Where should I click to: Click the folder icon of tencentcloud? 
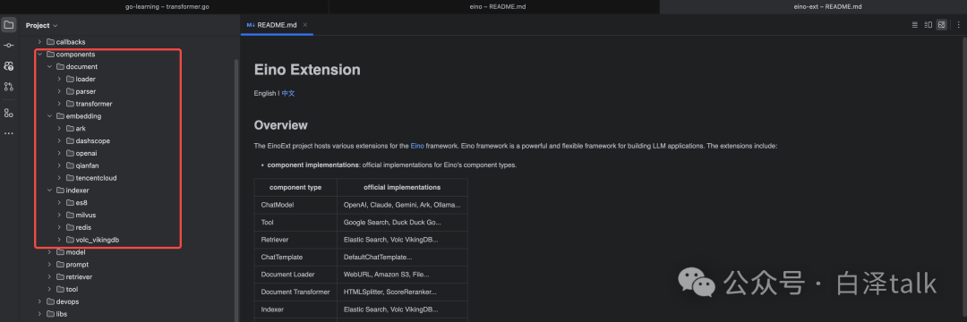coord(71,177)
